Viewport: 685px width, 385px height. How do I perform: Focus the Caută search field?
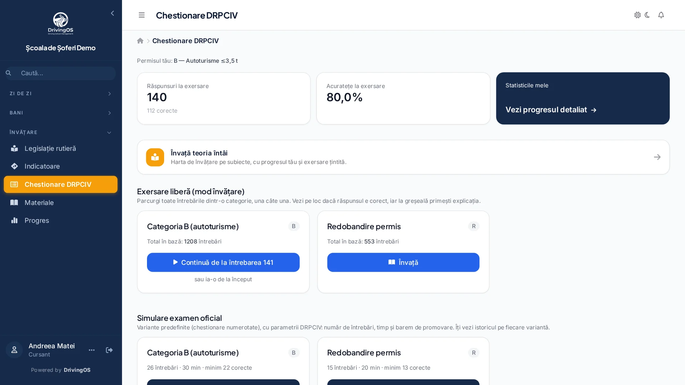click(x=61, y=73)
